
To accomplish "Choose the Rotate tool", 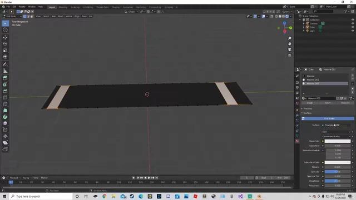I will tap(5, 44).
